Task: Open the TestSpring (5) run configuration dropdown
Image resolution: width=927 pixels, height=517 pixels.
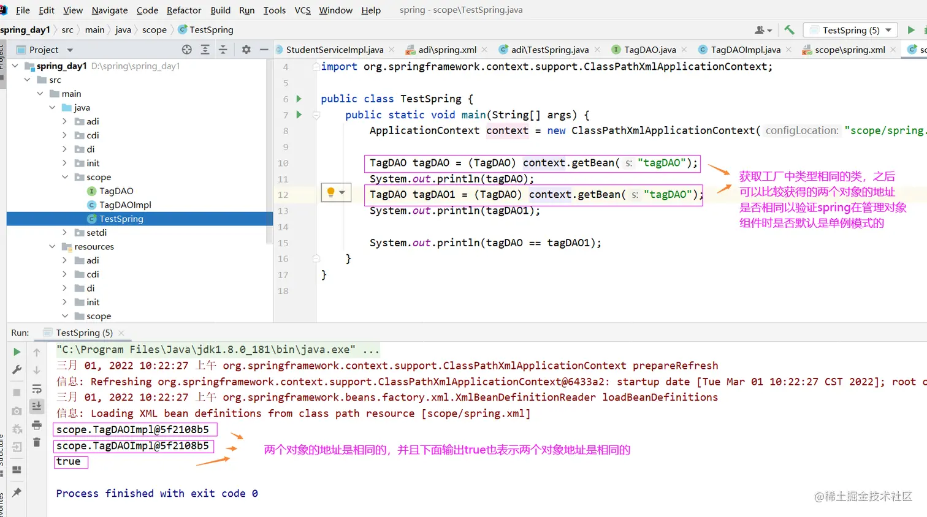Action: pos(850,30)
